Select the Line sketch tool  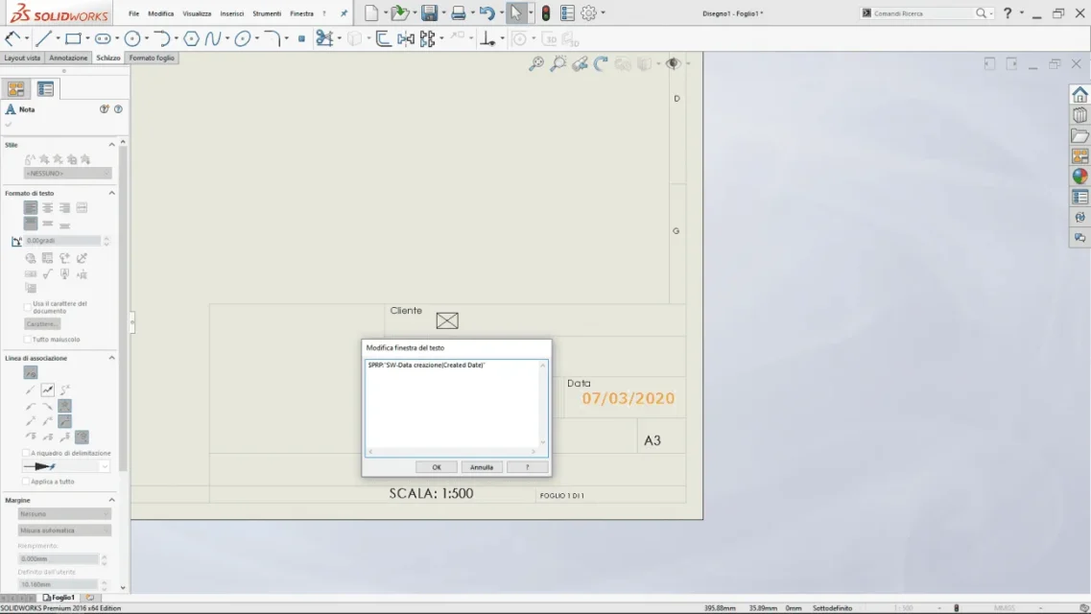point(43,39)
